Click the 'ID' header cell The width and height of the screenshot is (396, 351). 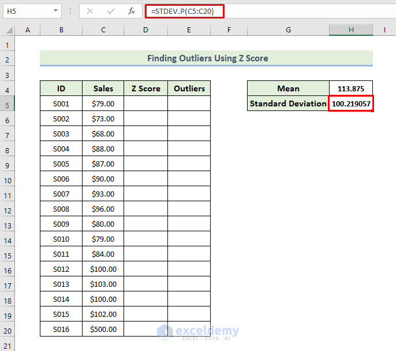tap(61, 88)
